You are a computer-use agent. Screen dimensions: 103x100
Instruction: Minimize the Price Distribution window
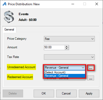click(73, 4)
